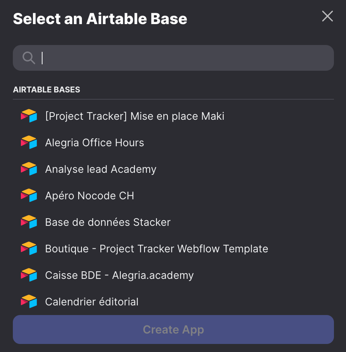Pick Caisse BDE - Alegria.academy base
Screen dimensions: 346x352
[x=173, y=275]
